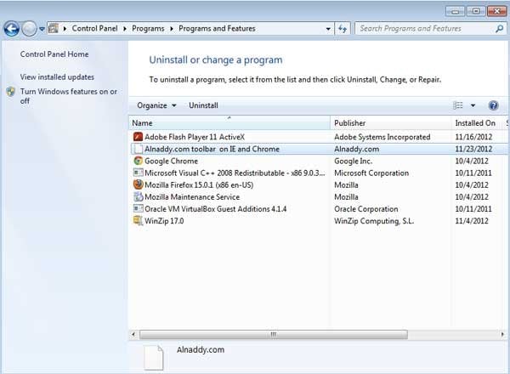Click the Change your view icon
Screen dimensions: 510x374
pos(458,105)
